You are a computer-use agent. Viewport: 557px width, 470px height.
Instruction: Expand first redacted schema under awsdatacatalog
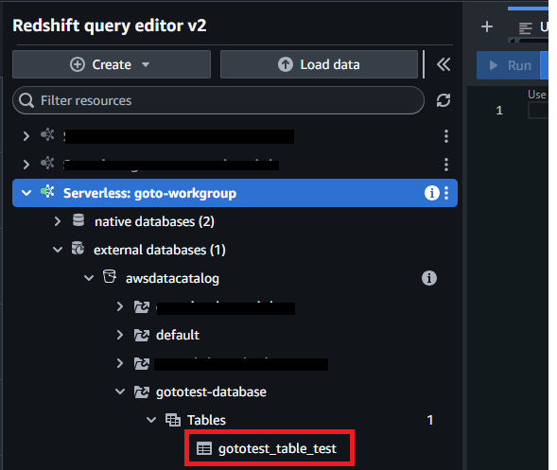click(x=120, y=306)
